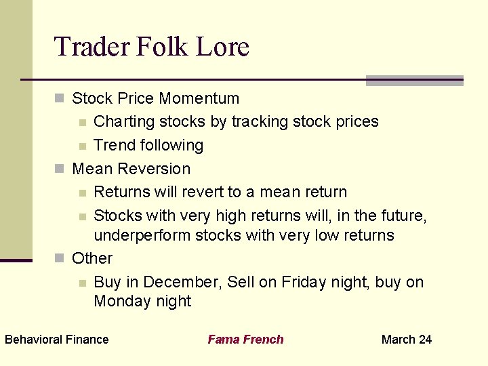
Task: Click the Behavioral Finance footer text
Action: [57, 340]
